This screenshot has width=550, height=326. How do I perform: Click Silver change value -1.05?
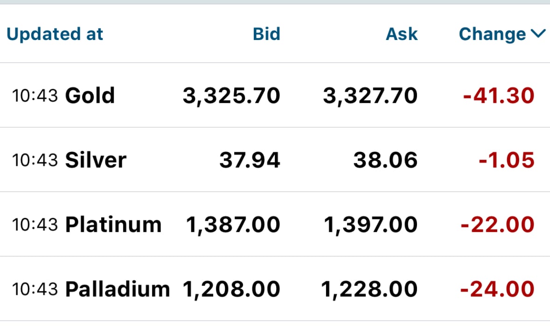click(507, 160)
